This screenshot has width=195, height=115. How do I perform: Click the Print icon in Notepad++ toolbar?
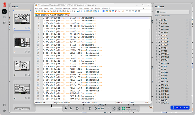pyautogui.click(x=54, y=11)
